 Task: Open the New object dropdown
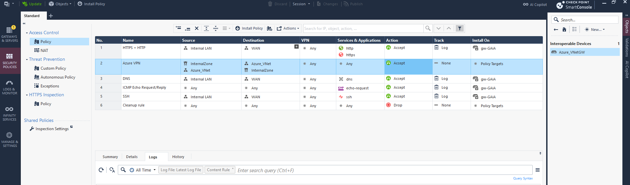coord(595,30)
